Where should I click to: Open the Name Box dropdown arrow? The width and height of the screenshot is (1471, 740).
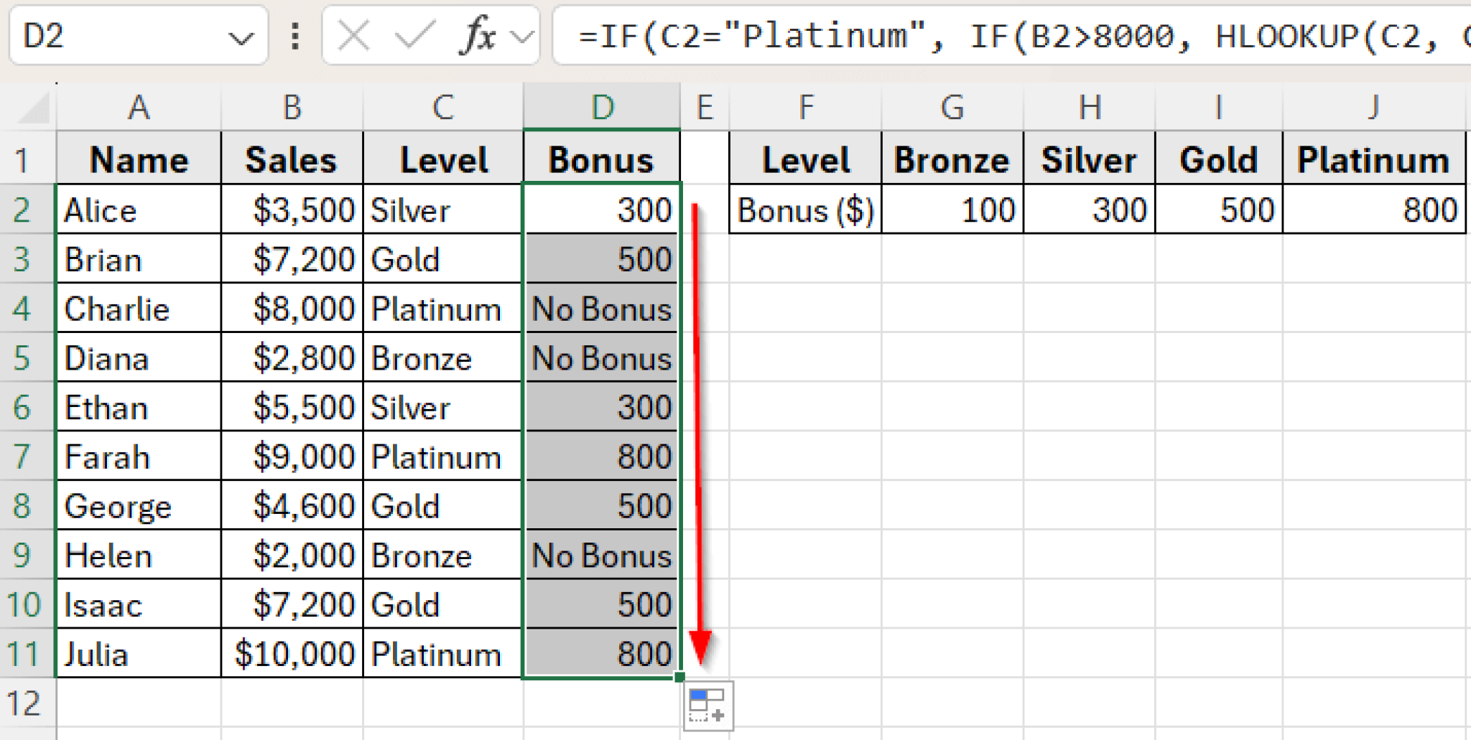pos(239,36)
